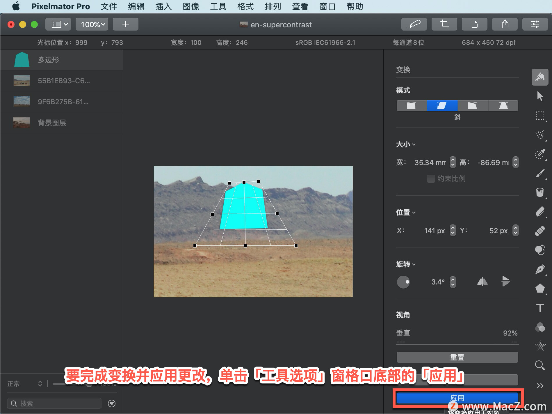The width and height of the screenshot is (552, 414).
Task: Click the rotation angle dial
Action: click(403, 282)
